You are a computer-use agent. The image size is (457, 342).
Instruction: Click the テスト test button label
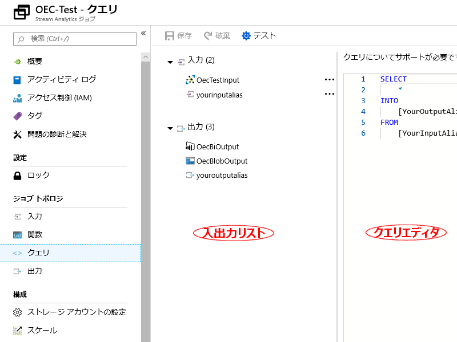(x=264, y=36)
